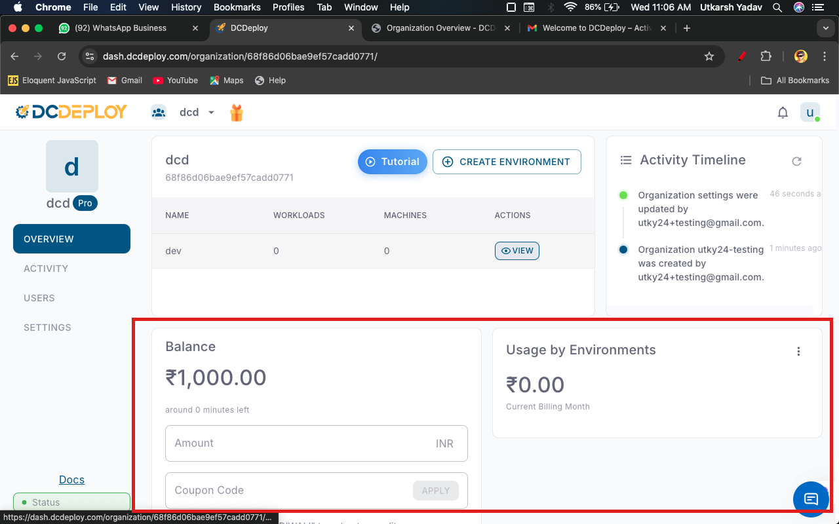
Task: Refresh the Activity Timeline
Action: point(796,161)
